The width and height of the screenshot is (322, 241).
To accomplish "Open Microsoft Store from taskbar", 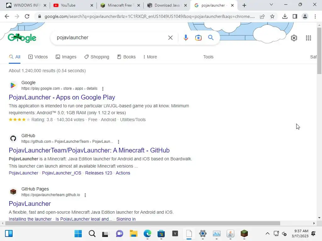I will [x=161, y=233].
